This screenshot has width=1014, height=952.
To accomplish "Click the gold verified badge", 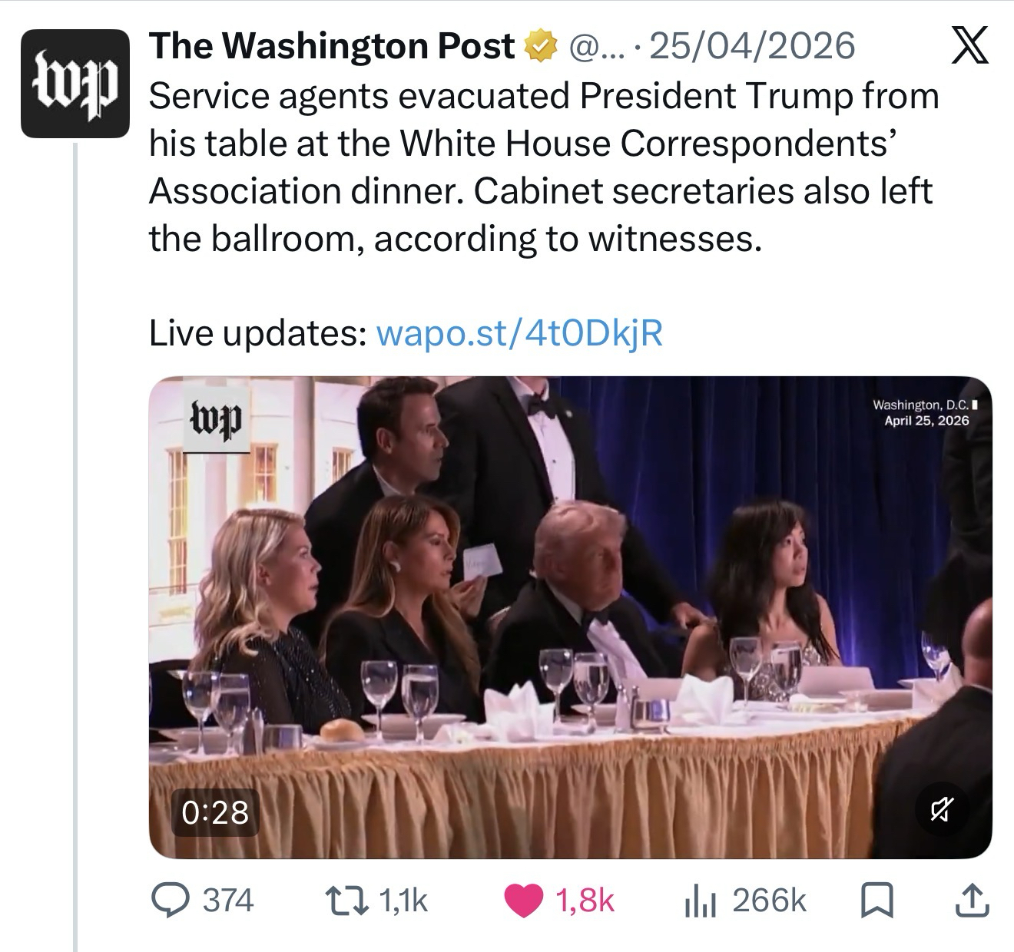I will pos(539,47).
